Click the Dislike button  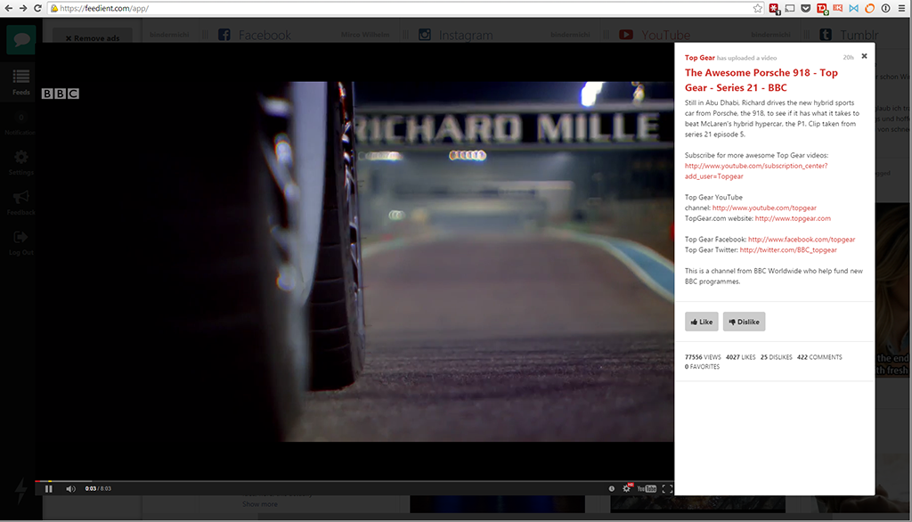pos(744,322)
